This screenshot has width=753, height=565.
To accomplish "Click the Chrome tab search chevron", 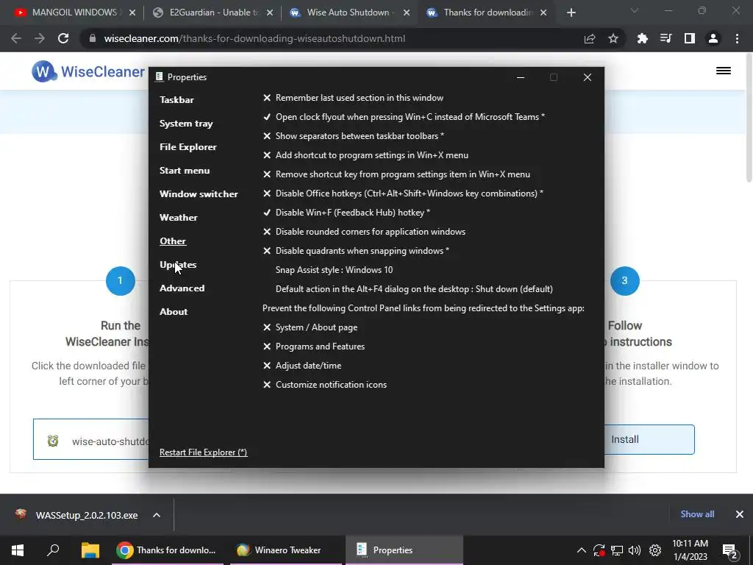I will 635,10.
